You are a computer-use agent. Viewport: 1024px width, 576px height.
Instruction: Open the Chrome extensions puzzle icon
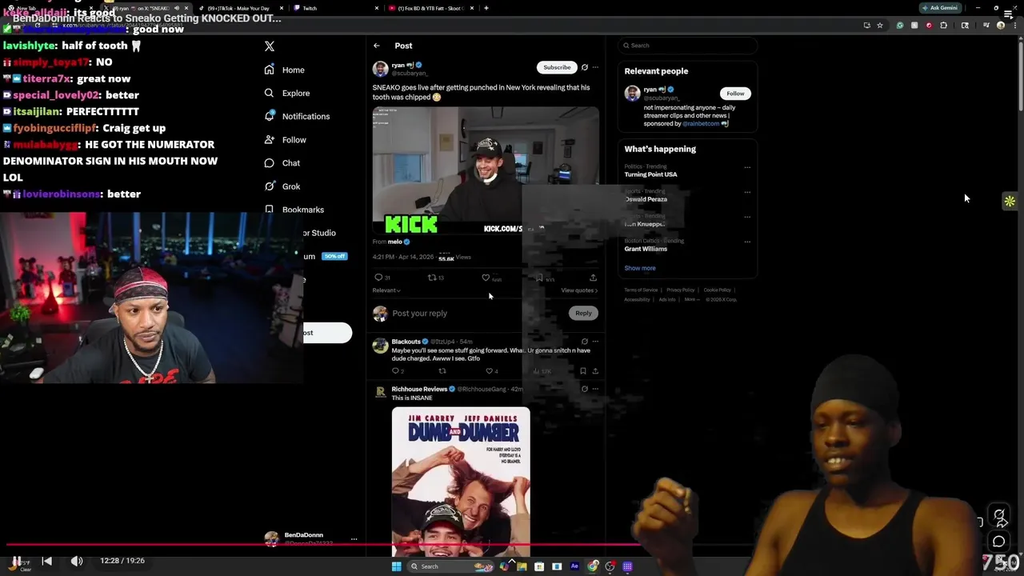tap(943, 26)
